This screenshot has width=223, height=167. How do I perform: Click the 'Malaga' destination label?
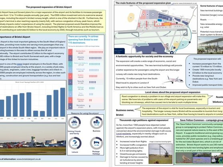(81, 87)
